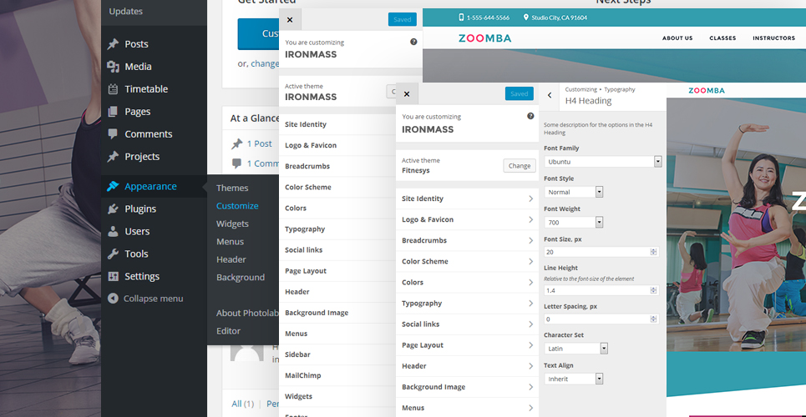This screenshot has width=806, height=417.
Task: Click the Timetable calendar icon
Action: click(x=113, y=89)
